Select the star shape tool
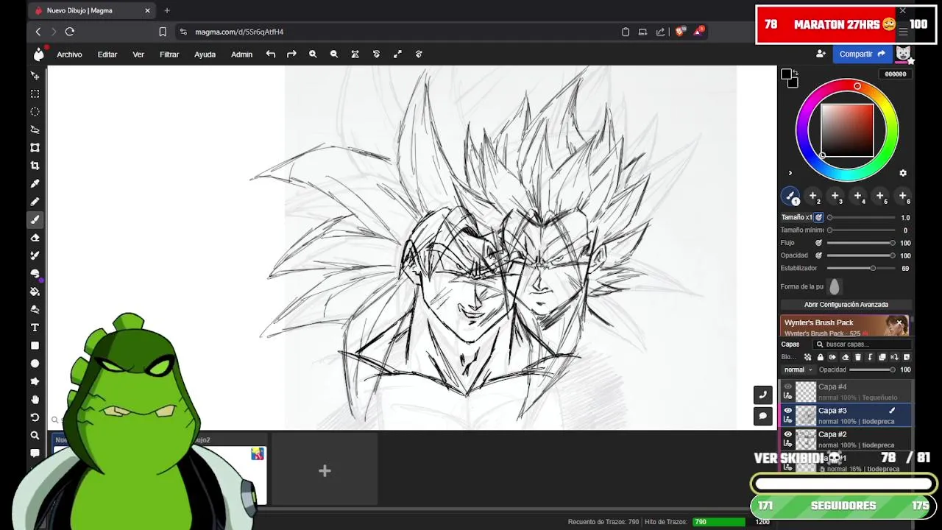 (35, 381)
